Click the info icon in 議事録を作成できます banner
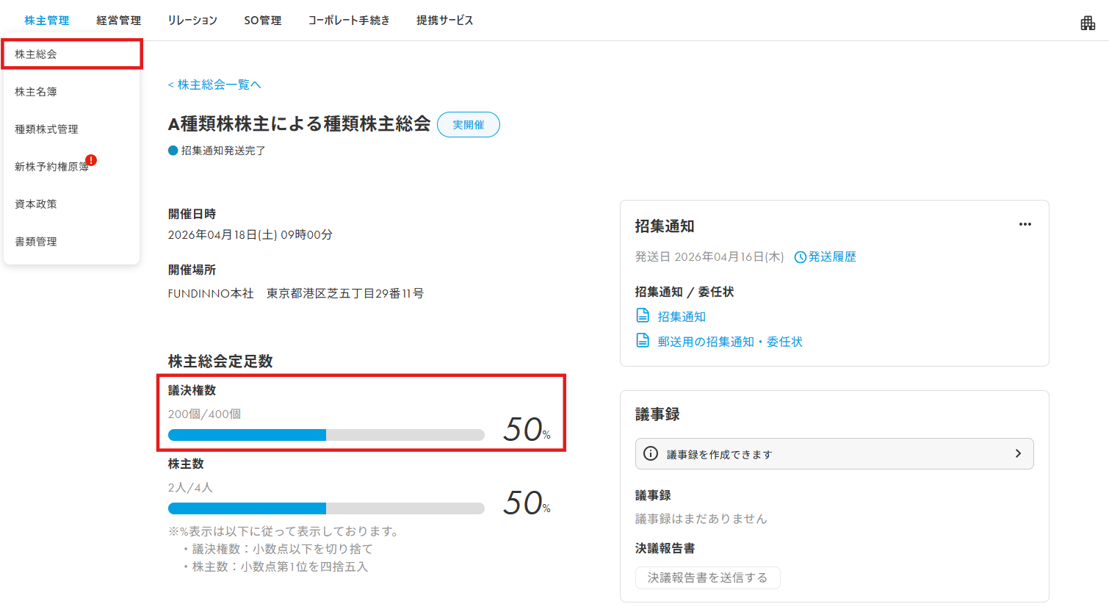Image resolution: width=1109 pixels, height=615 pixels. 651,453
